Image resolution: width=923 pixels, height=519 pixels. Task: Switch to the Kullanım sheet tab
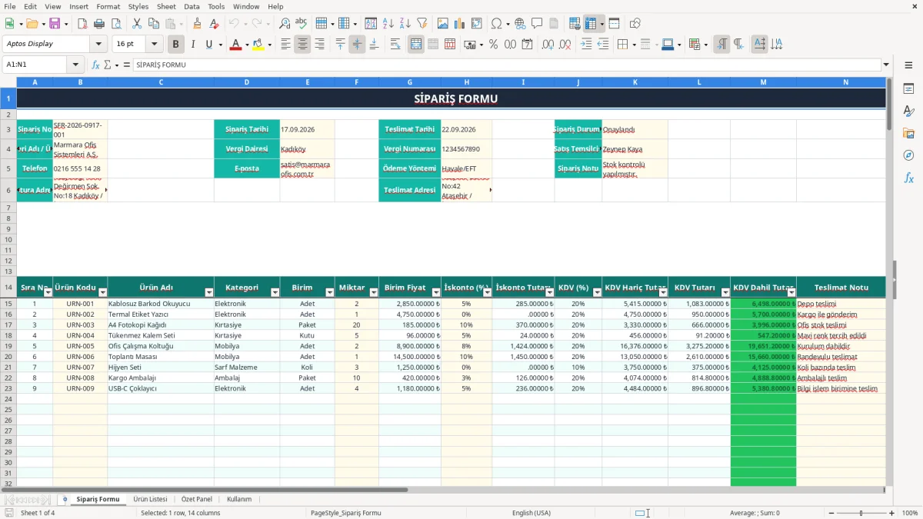tap(239, 499)
